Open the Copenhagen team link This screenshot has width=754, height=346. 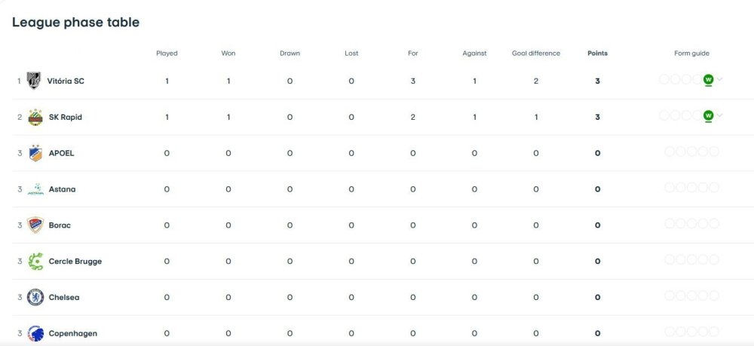tap(73, 333)
